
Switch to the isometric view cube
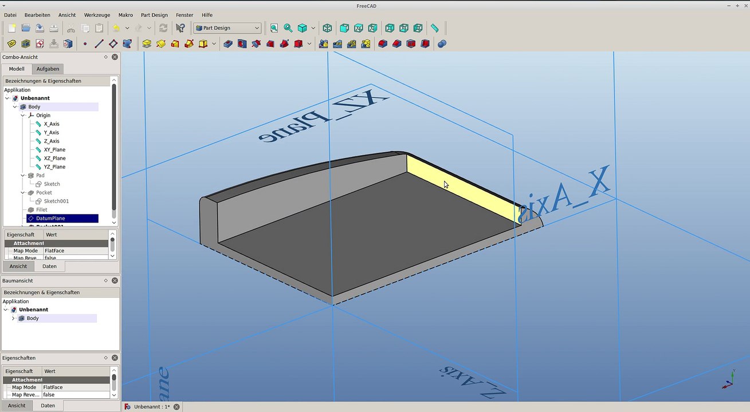pos(327,28)
